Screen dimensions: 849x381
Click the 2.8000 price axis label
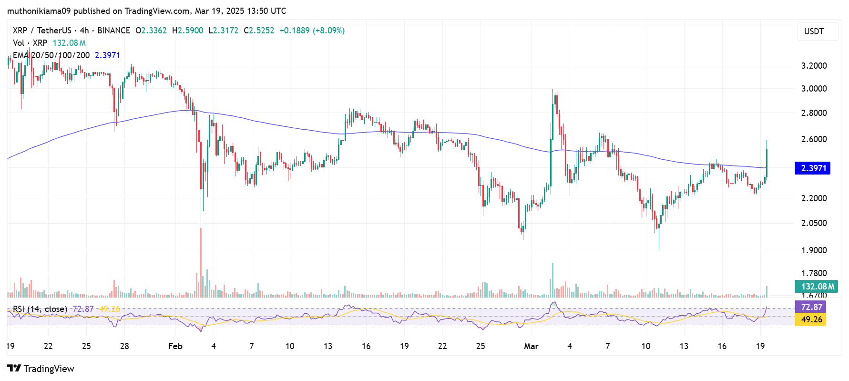[x=814, y=113]
